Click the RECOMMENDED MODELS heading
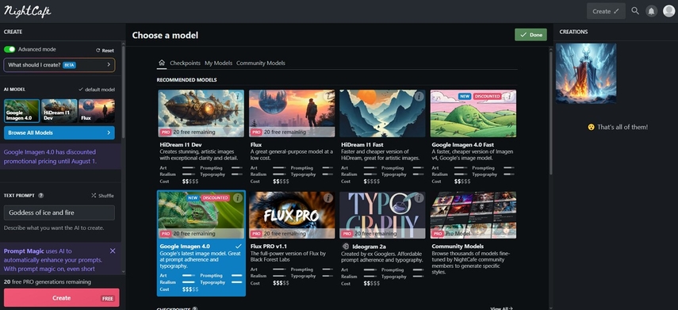678x310 pixels. click(x=187, y=80)
